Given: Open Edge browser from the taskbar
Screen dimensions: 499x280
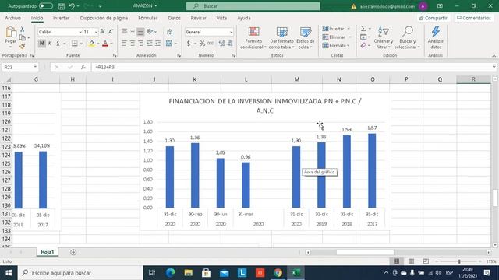Looking at the screenshot, I should (x=171, y=273).
